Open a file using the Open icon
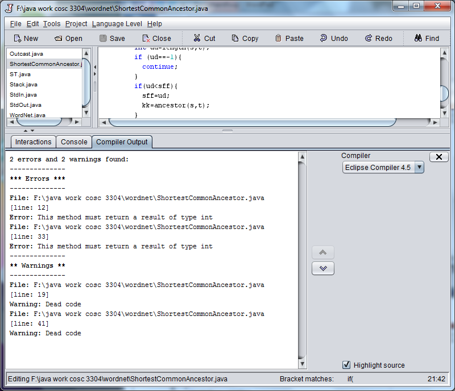 69,38
